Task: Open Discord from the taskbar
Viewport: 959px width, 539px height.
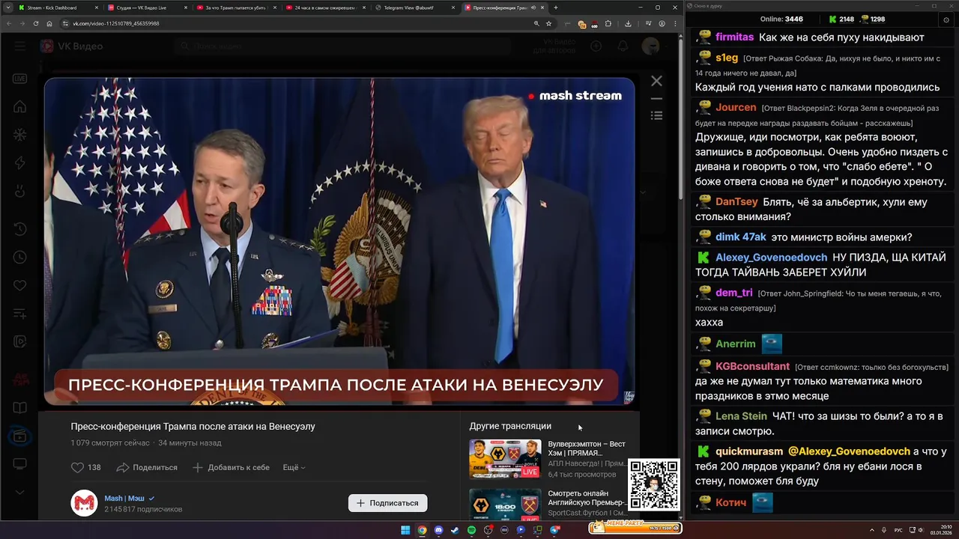Action: [x=438, y=530]
